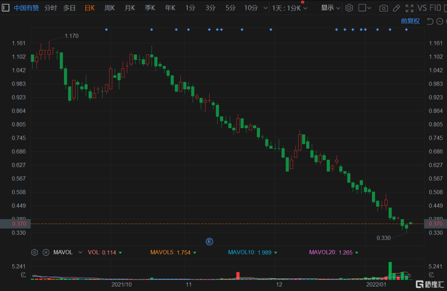
Task: Click the 0.370 current price tag on right axis
Action: click(435, 224)
